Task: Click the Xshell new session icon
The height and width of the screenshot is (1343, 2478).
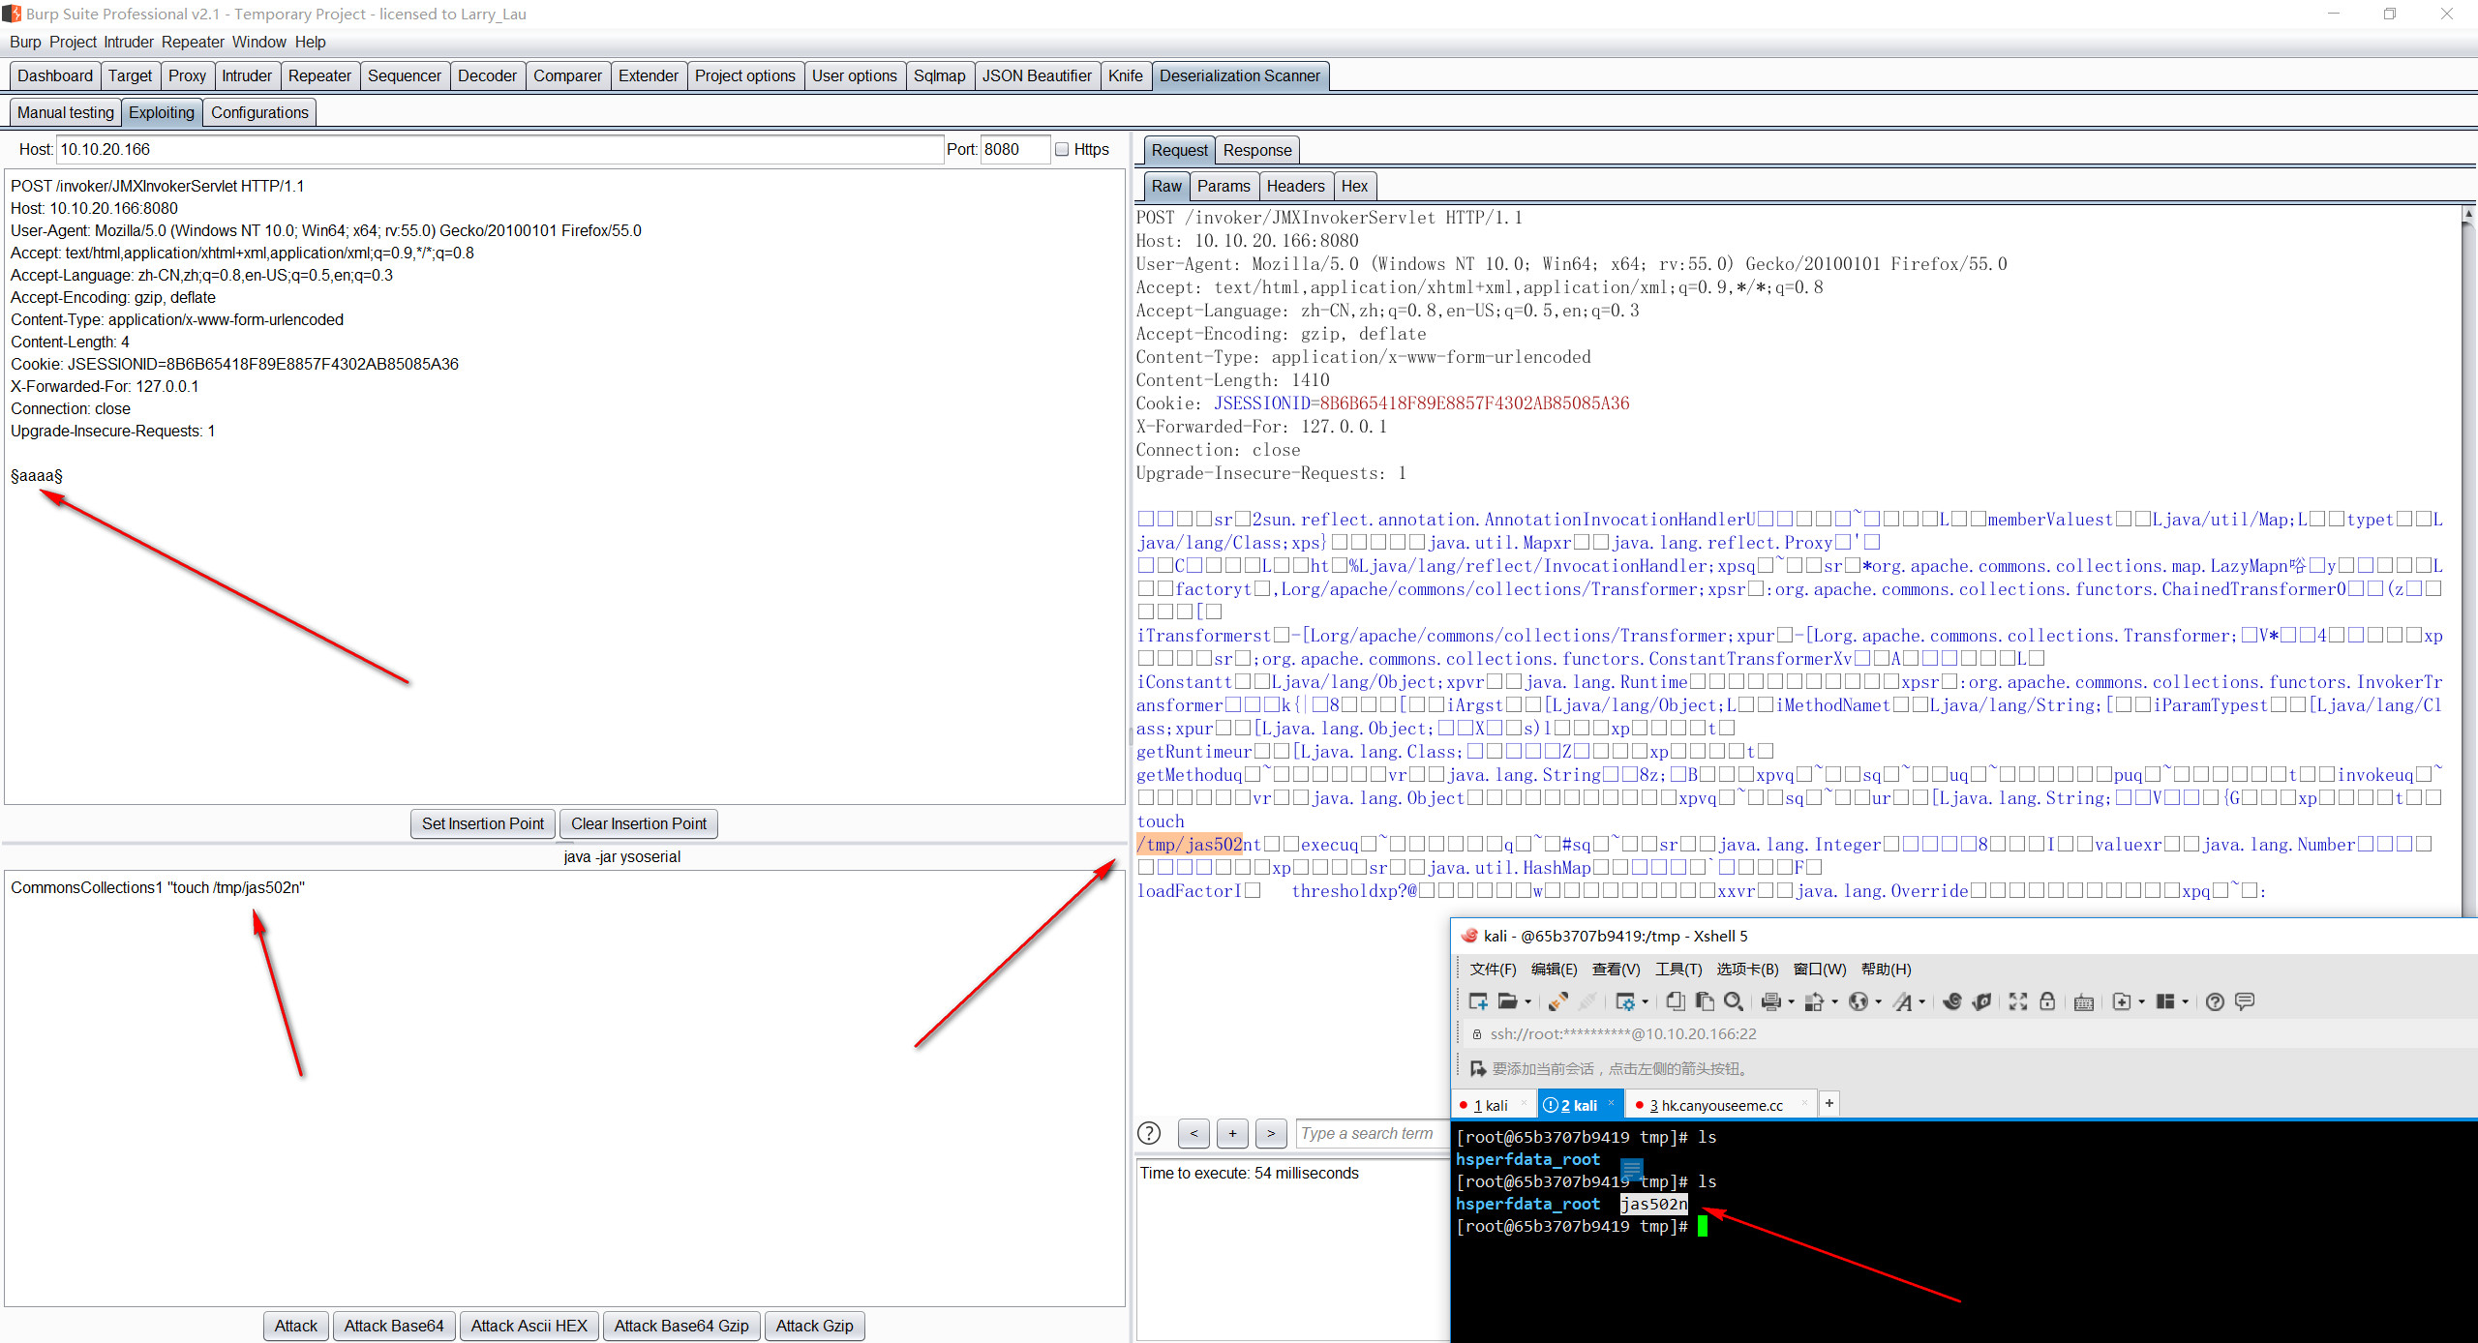Action: coord(1478,1001)
